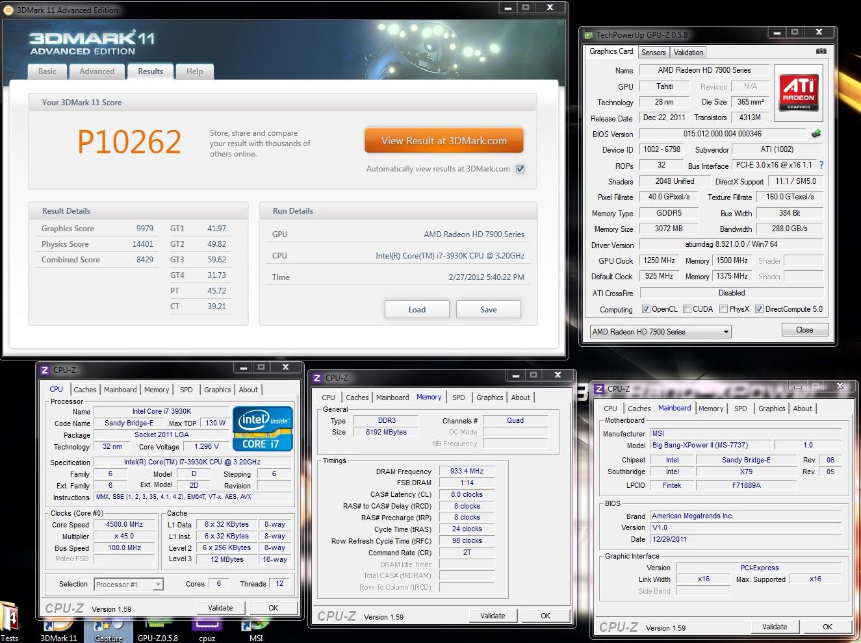861x643 pixels.
Task: Open the GPU-Z.0.5.8 desktop icon
Action: (157, 629)
